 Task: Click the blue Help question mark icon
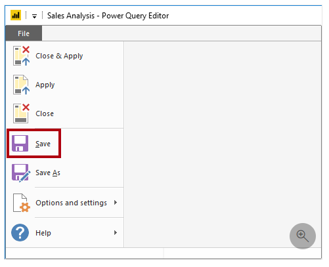click(20, 232)
